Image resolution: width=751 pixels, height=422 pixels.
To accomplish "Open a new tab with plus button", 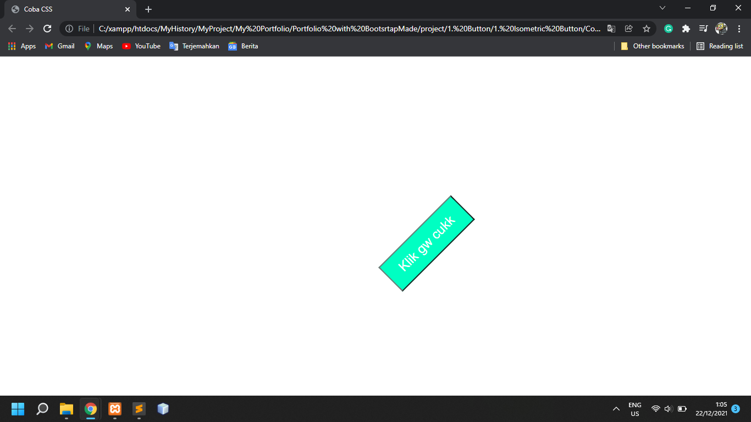I will 148,9.
